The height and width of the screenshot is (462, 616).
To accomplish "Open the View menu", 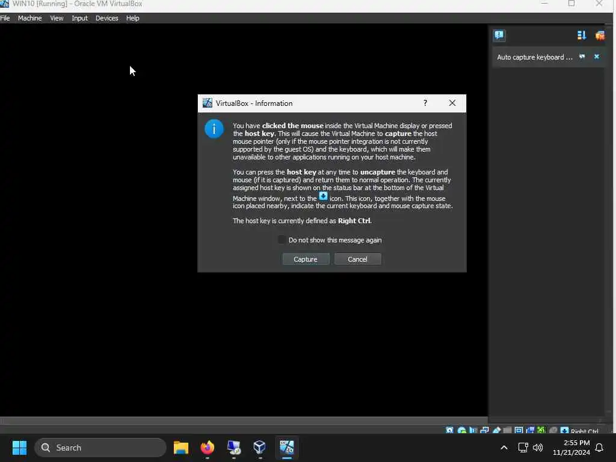I will pyautogui.click(x=57, y=18).
